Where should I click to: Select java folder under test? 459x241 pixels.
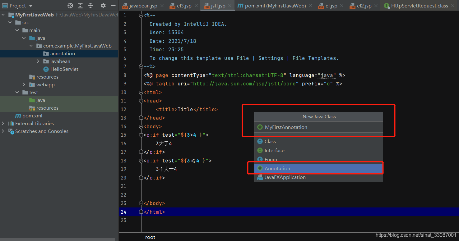59,100
